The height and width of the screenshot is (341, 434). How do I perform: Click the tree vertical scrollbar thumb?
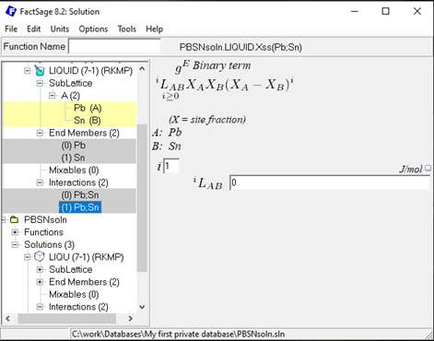pos(142,198)
